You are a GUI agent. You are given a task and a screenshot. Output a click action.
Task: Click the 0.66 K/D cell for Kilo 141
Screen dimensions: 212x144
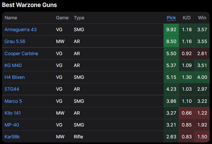click(186, 113)
